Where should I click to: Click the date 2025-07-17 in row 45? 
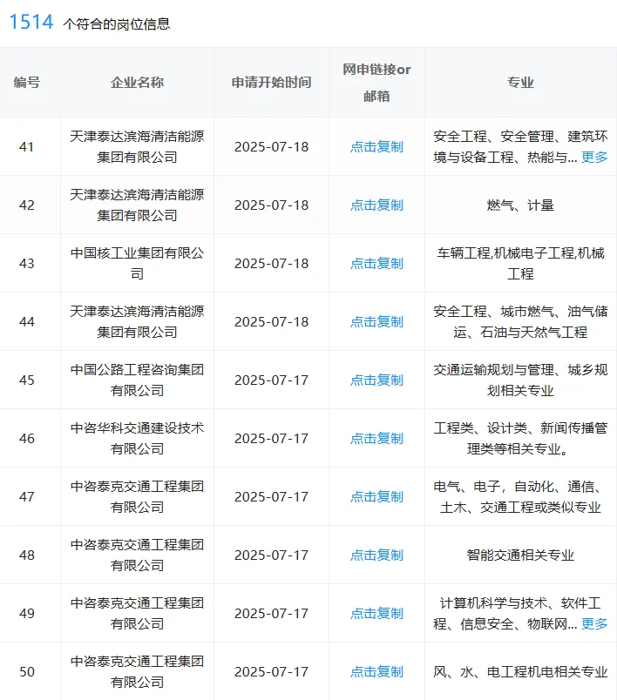(x=272, y=380)
